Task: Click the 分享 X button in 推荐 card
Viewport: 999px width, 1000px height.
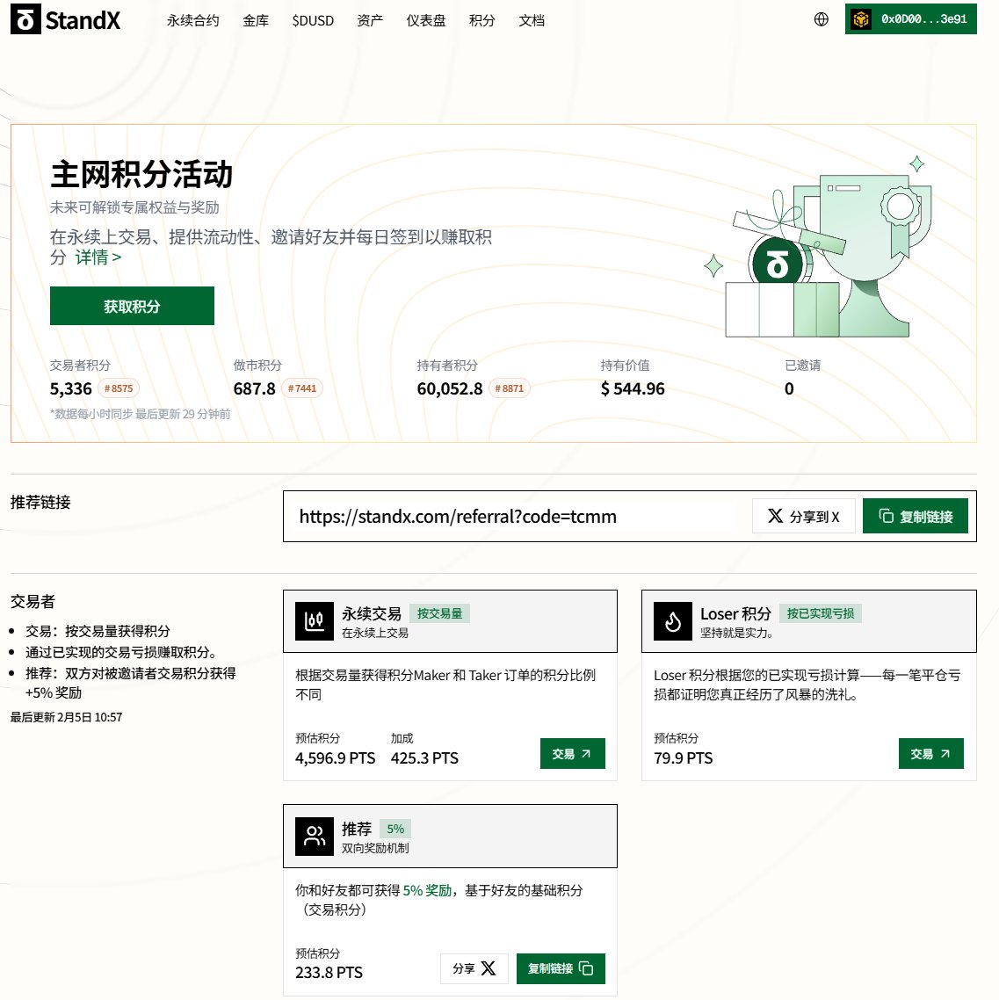Action: pos(474,968)
